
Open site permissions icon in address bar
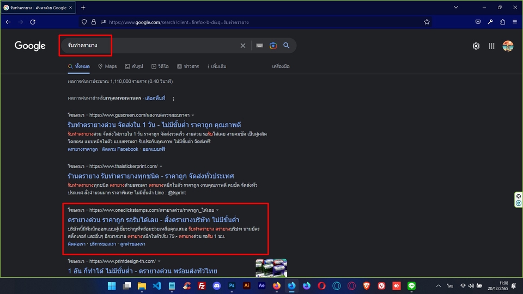[103, 22]
